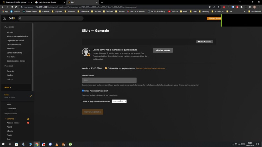Open Servizi di streaming settings
262x147 pixels.
(x=14, y=53)
